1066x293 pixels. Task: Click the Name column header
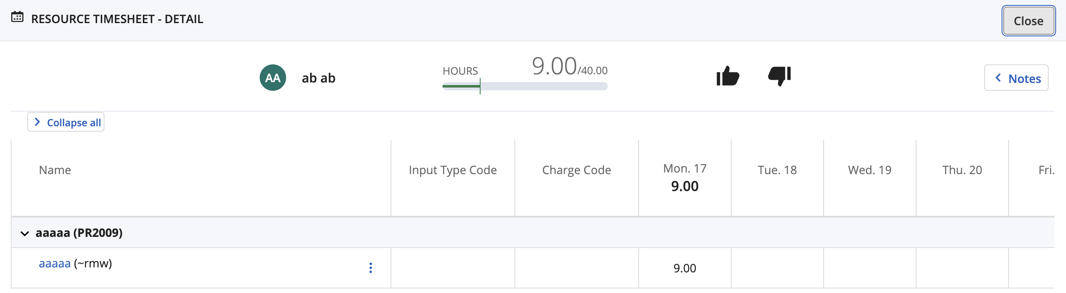[55, 170]
